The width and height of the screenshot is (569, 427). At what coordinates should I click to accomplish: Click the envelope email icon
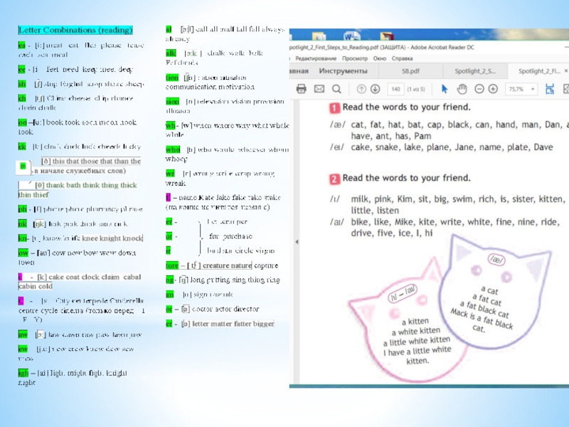click(319, 89)
